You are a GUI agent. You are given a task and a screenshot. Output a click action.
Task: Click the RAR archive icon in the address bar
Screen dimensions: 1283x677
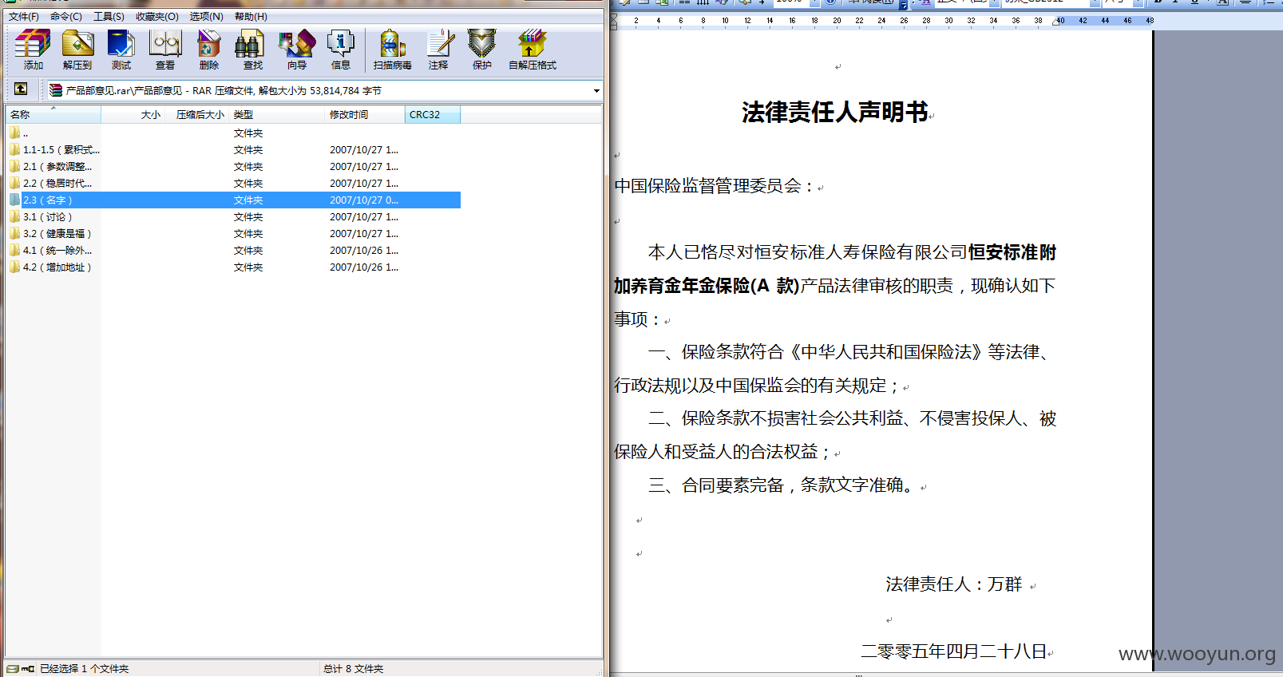(55, 90)
